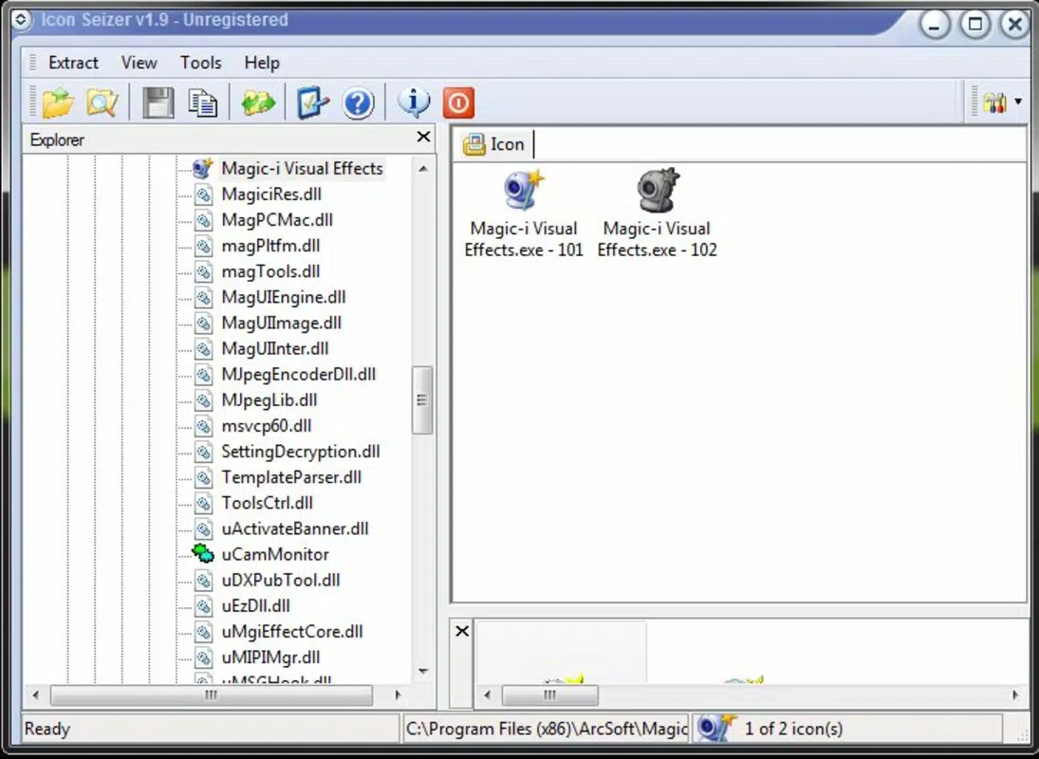Click the copy documents toolbar icon
This screenshot has height=759, width=1039.
pyautogui.click(x=203, y=102)
